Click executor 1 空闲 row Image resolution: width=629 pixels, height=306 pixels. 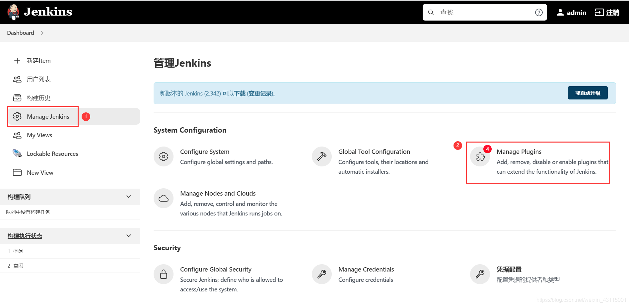coord(70,251)
